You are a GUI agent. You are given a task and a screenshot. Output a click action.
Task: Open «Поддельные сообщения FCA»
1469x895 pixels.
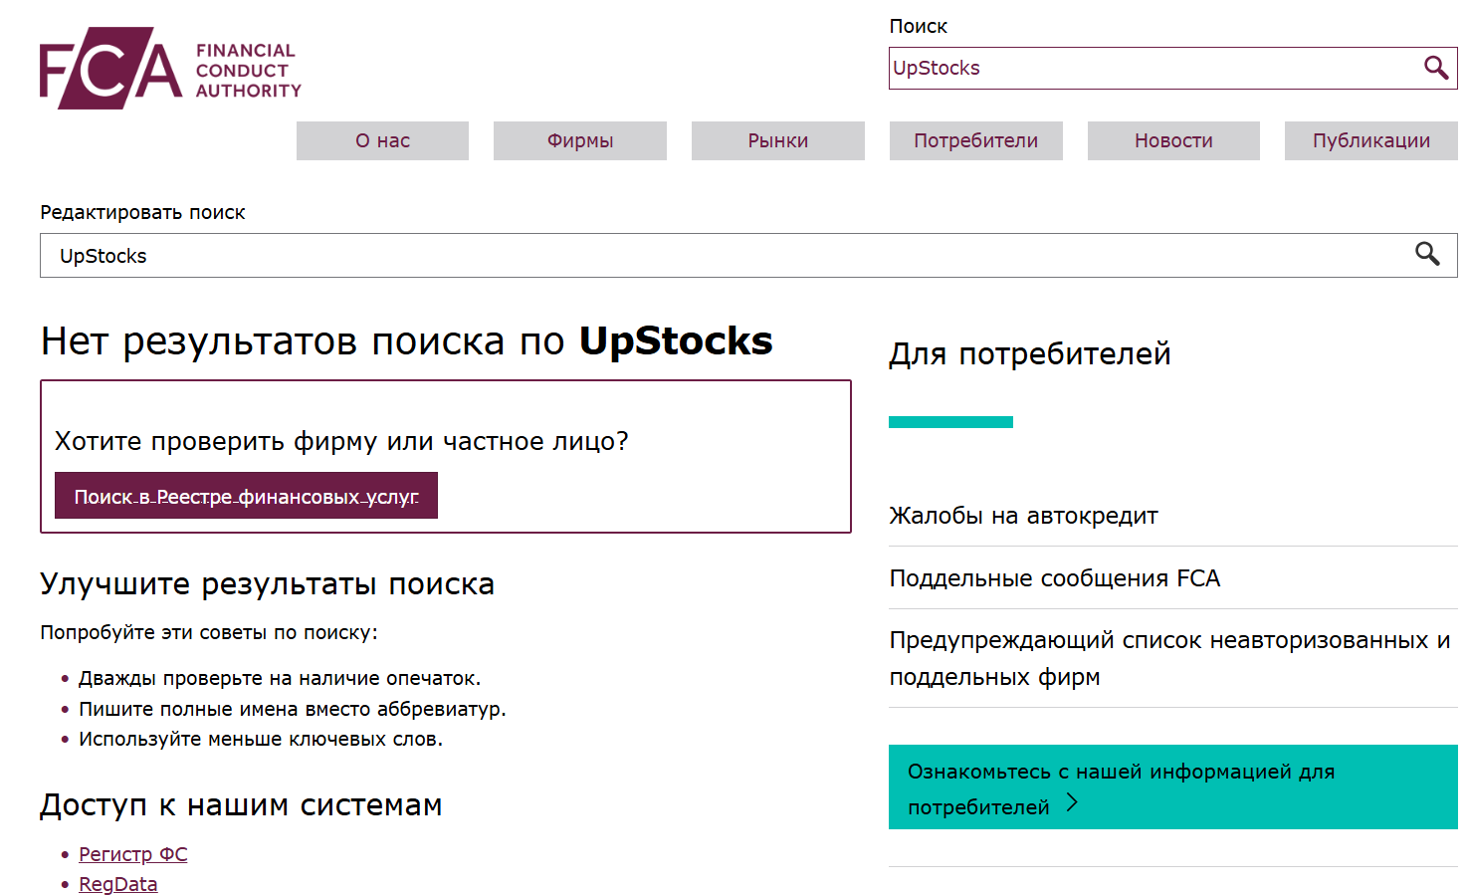pos(1054,577)
